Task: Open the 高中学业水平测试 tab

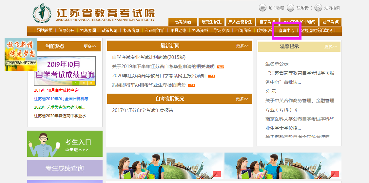Action: 299,22
